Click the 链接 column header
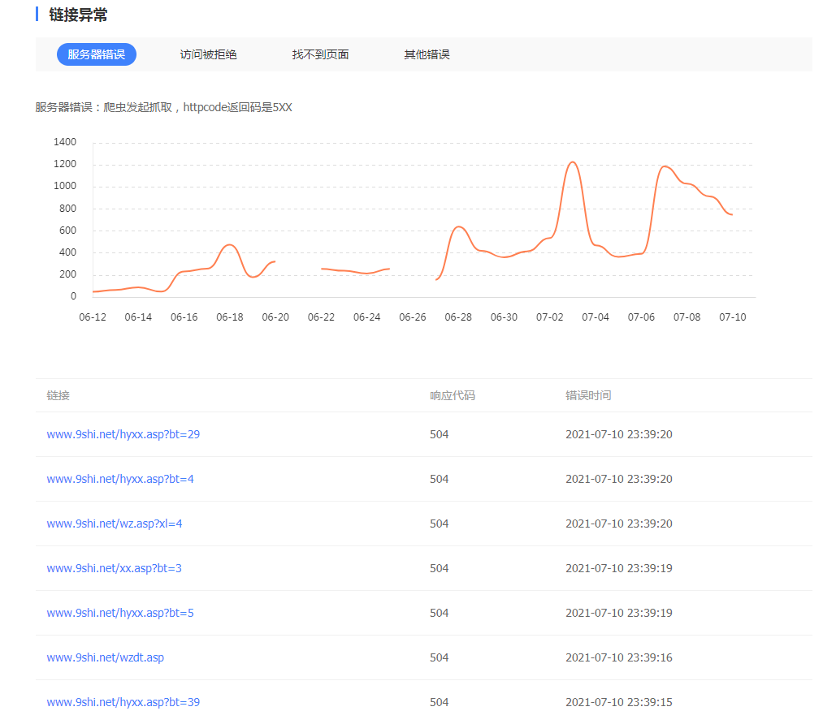 (x=58, y=395)
